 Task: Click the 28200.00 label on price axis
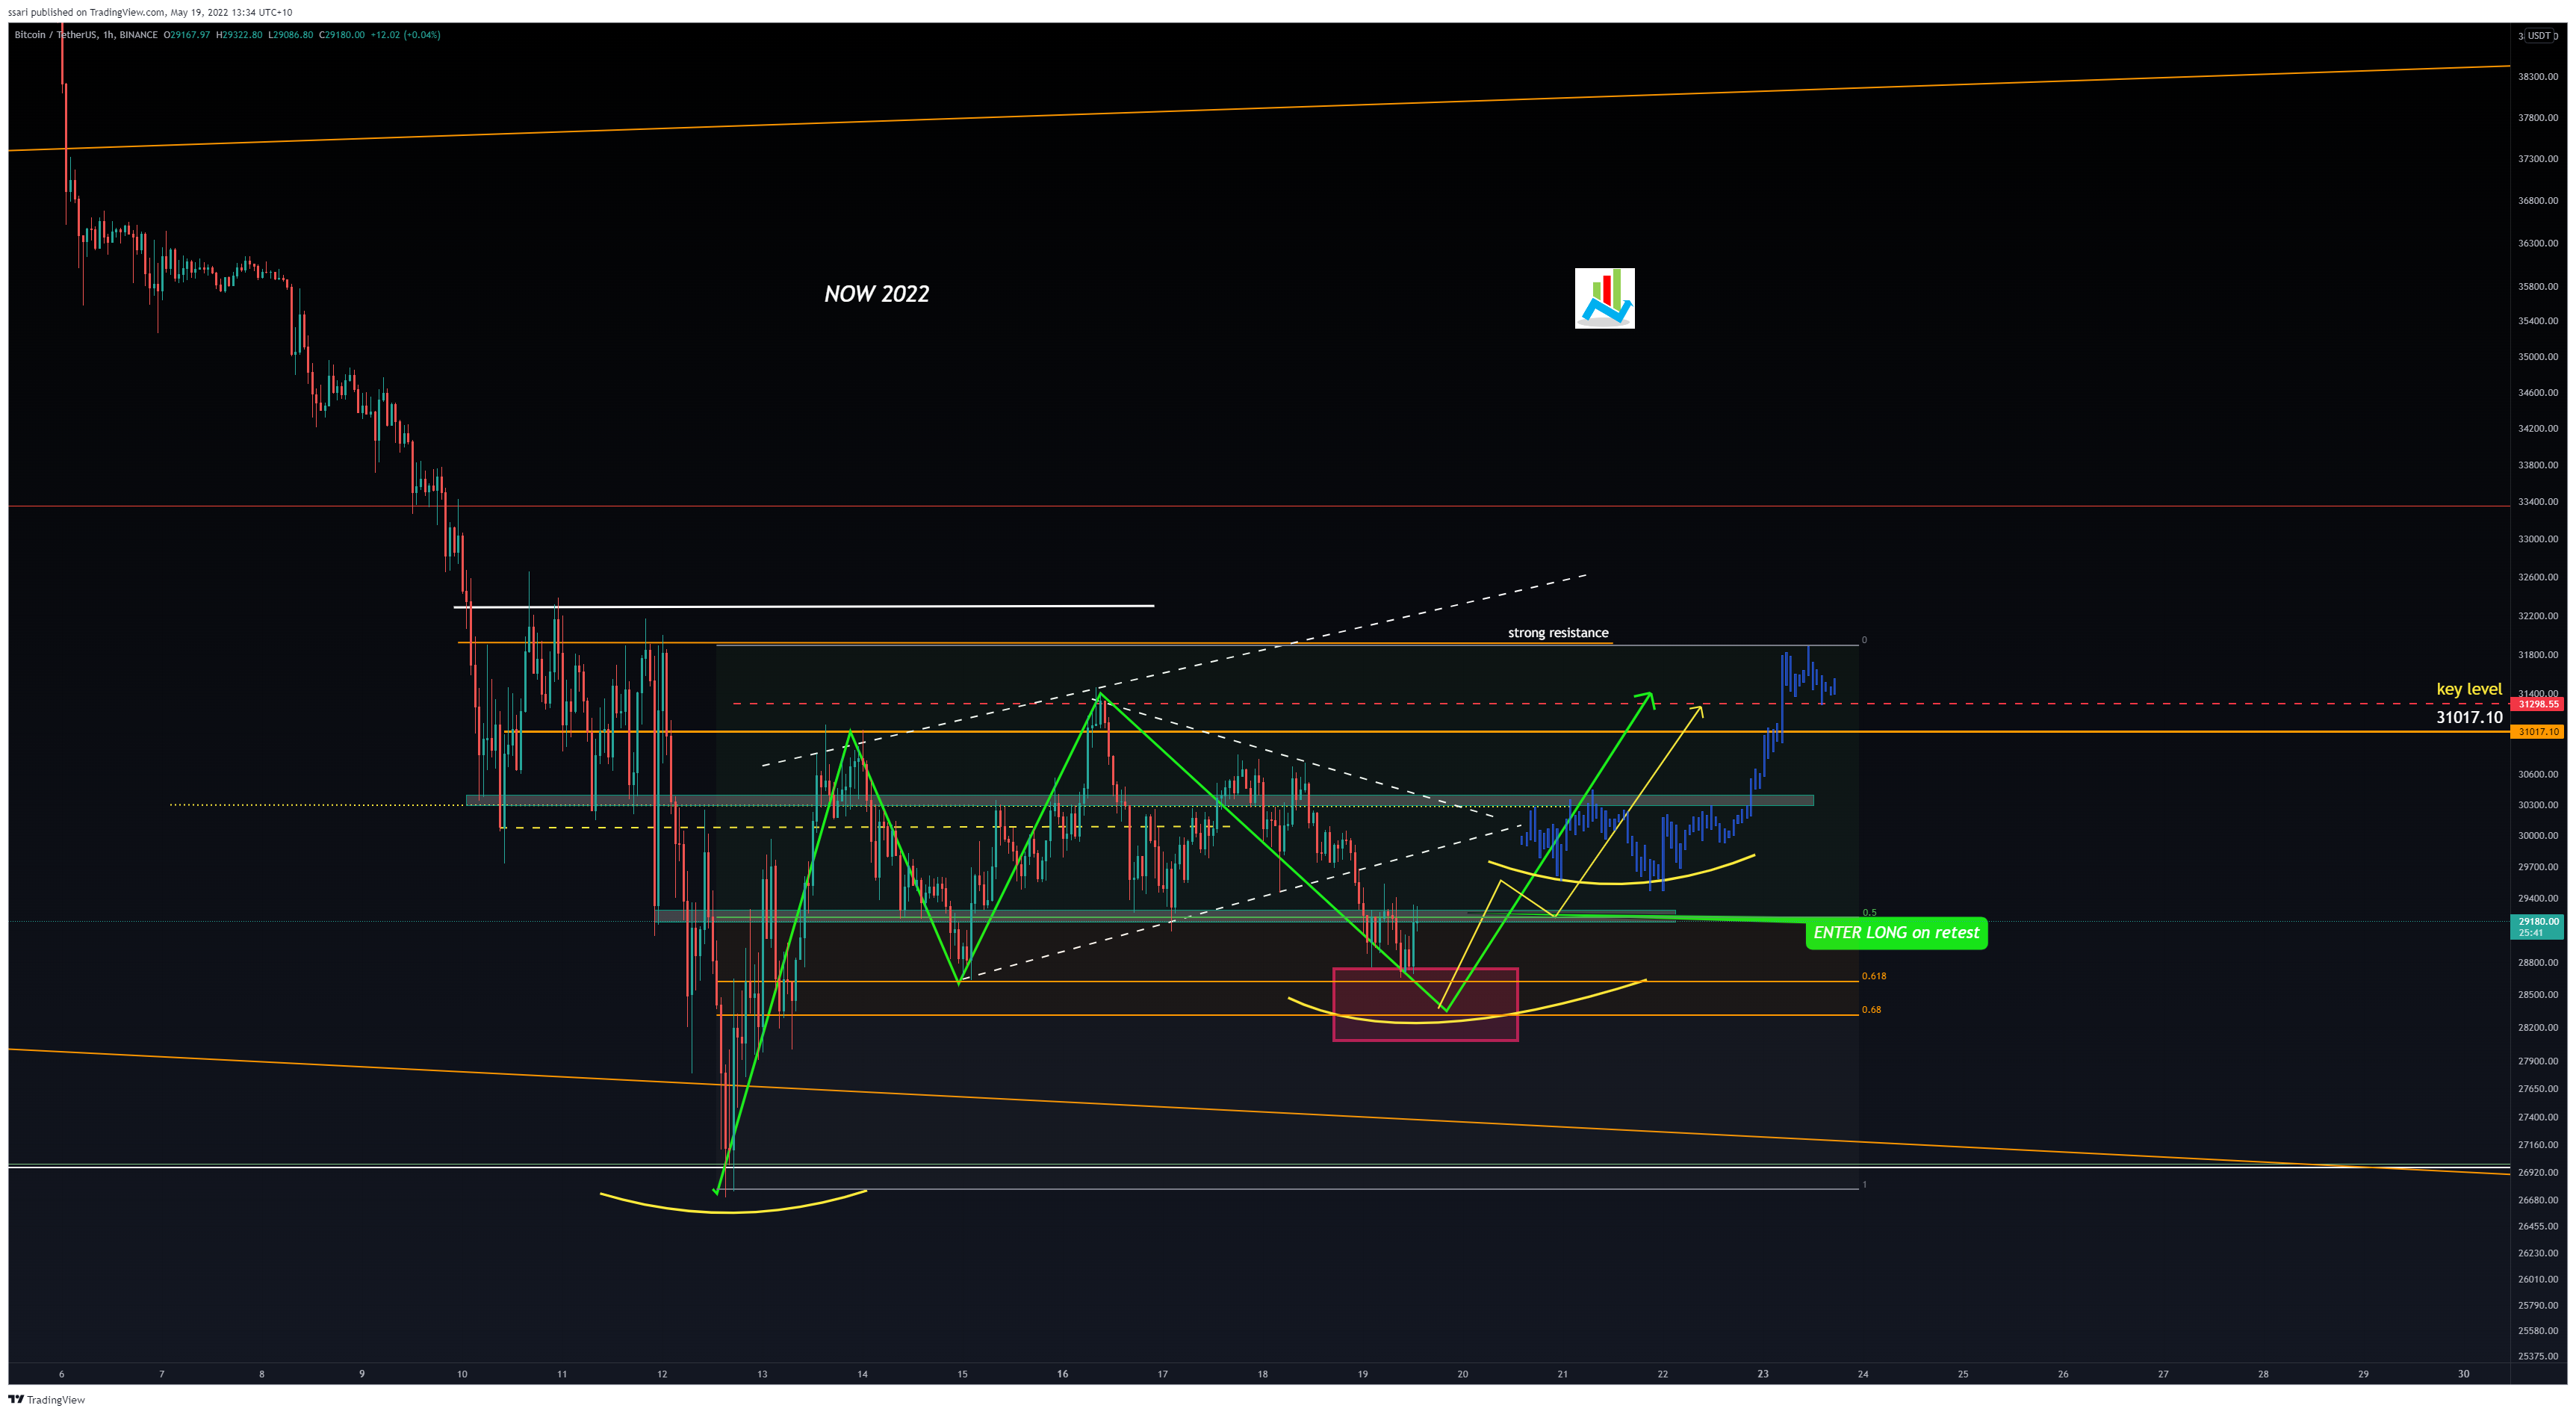pyautogui.click(x=2538, y=1027)
